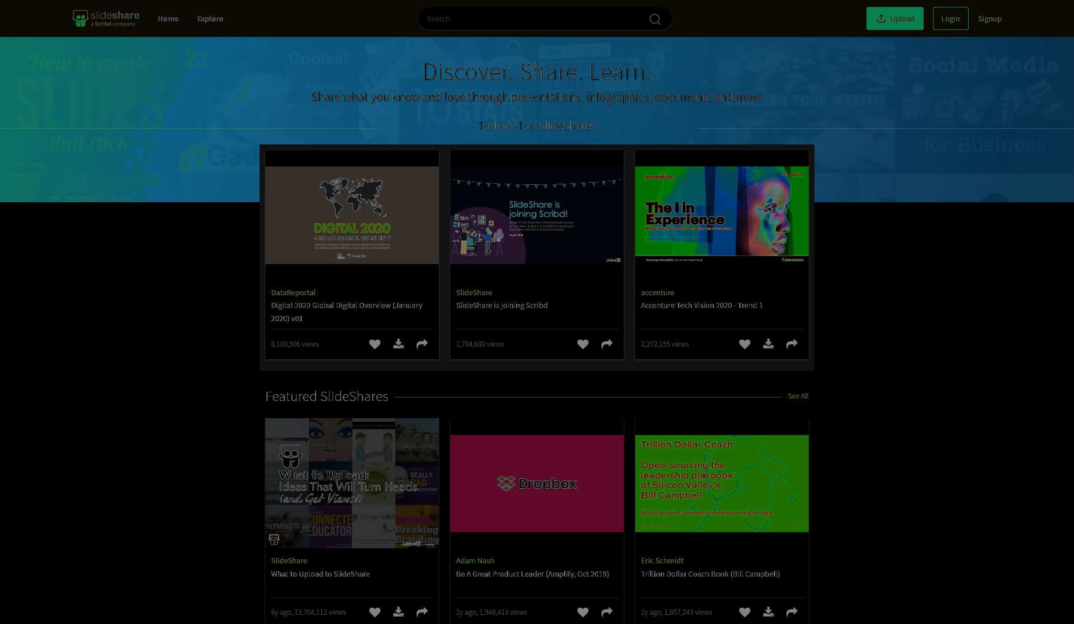Like the Accenture Tech Vision 2020 card
This screenshot has width=1074, height=624.
coord(745,344)
